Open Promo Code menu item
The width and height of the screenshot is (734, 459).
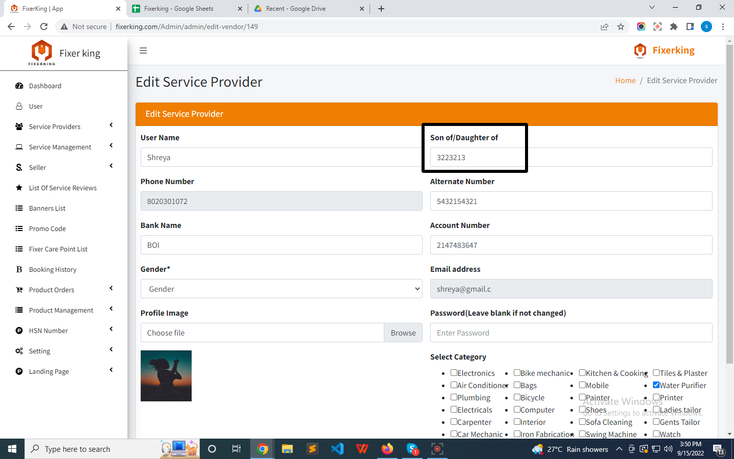47,228
